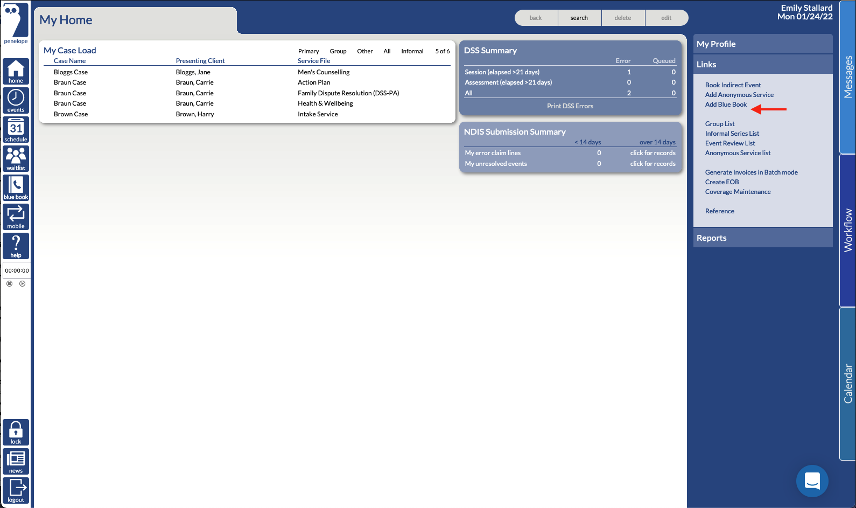Click the delete button
Image resolution: width=856 pixels, height=508 pixels.
(x=623, y=18)
